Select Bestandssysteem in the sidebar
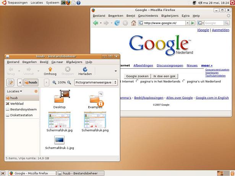This screenshot has width=235, height=176. [x=23, y=109]
